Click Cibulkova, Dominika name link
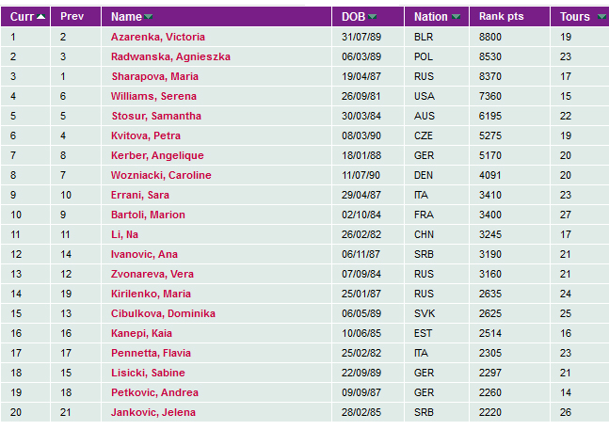The image size is (609, 430). pos(163,313)
